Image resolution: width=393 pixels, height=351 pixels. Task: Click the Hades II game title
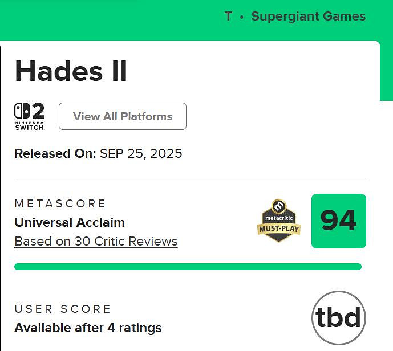pos(71,71)
